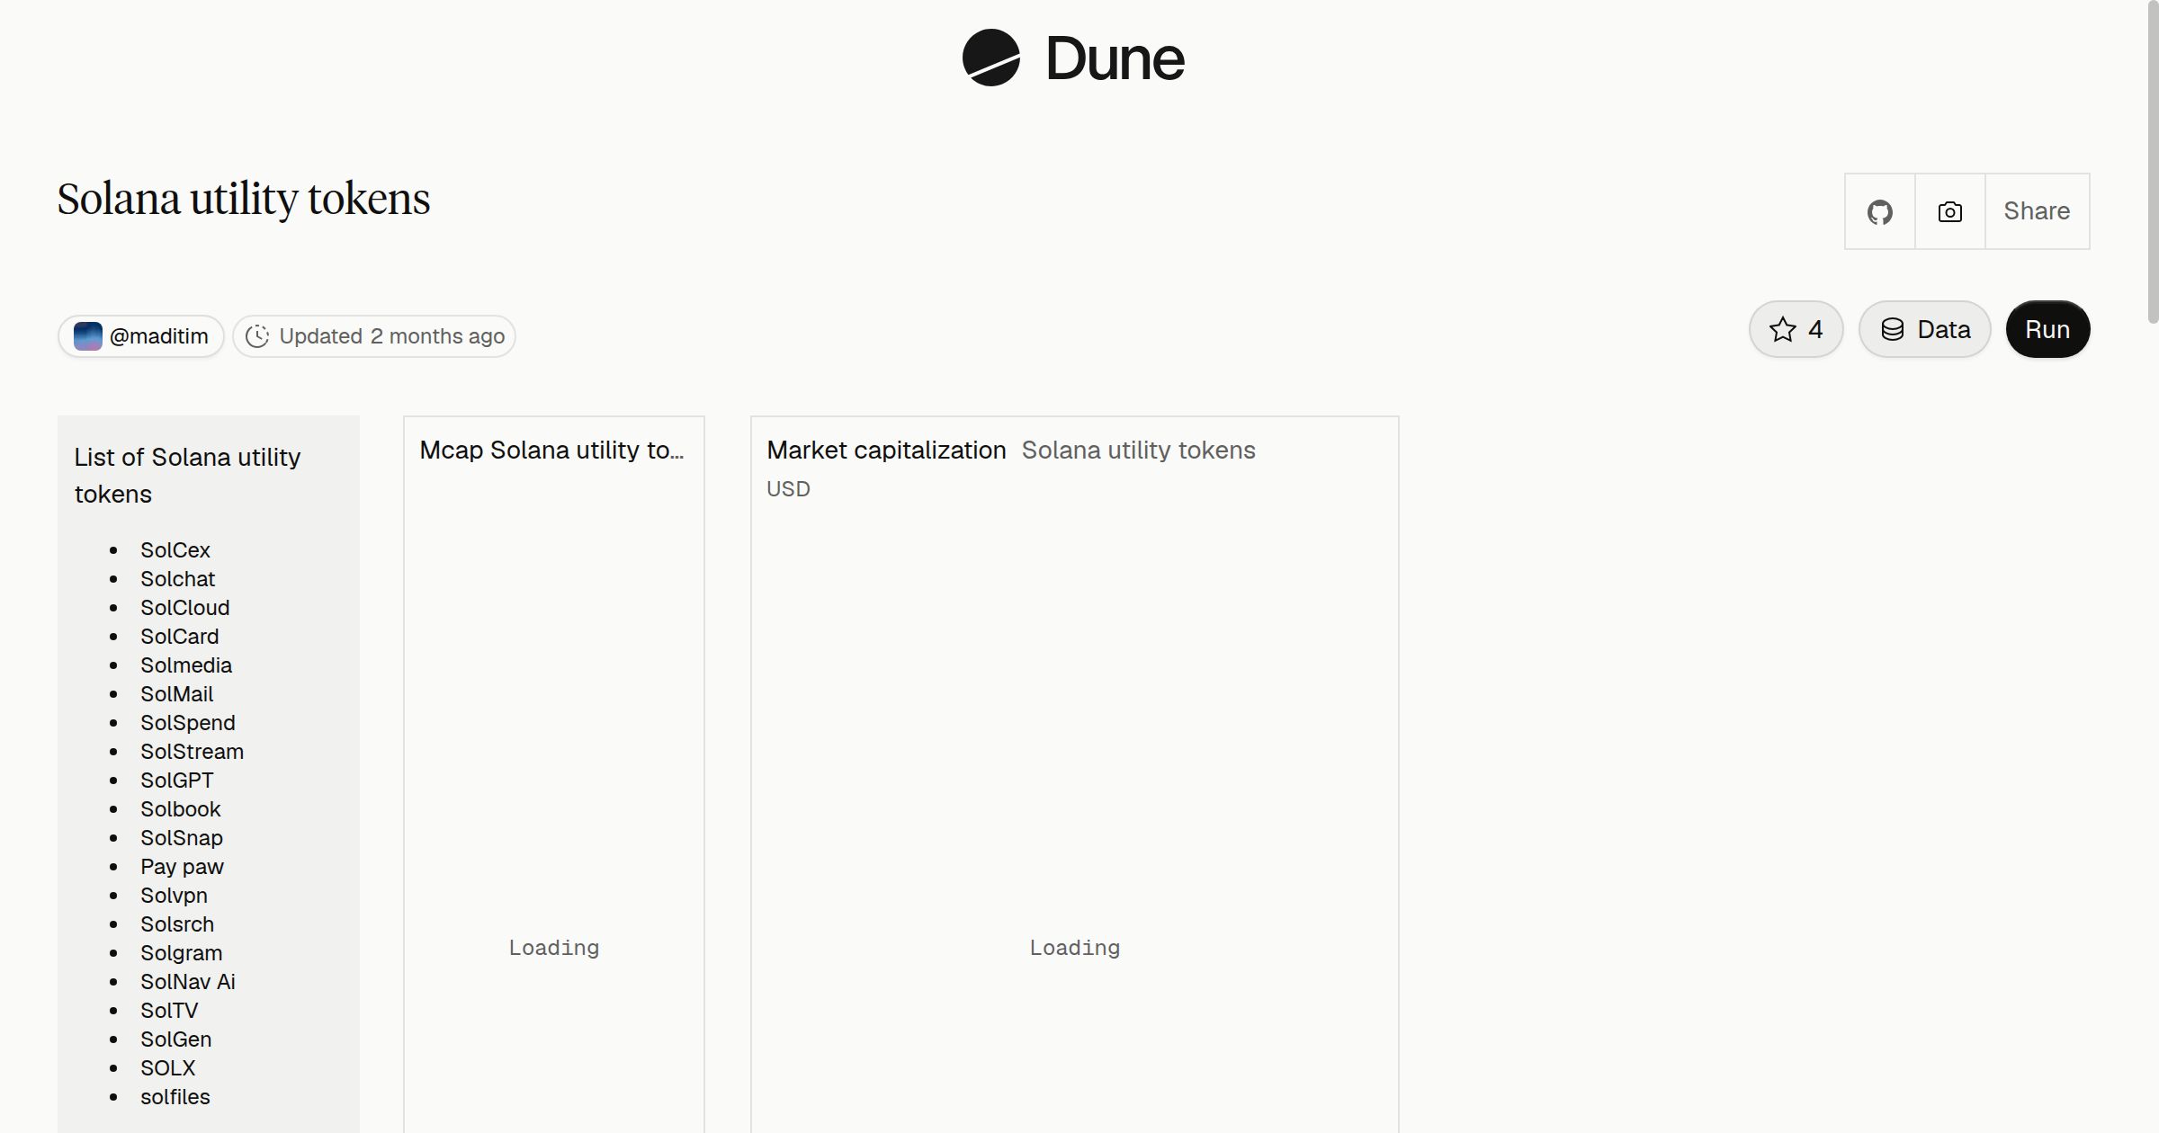Select SOLX in the token list
2159x1133 pixels.
(168, 1068)
